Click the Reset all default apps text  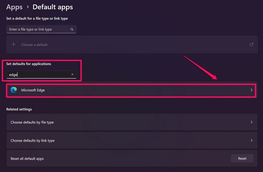27,159
